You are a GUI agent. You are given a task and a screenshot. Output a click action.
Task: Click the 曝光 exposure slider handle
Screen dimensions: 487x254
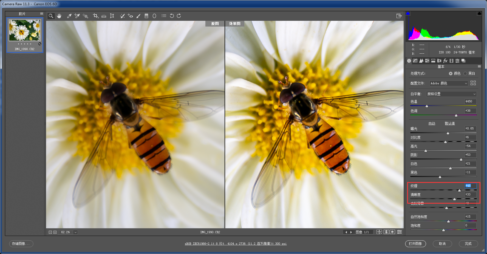coord(448,133)
